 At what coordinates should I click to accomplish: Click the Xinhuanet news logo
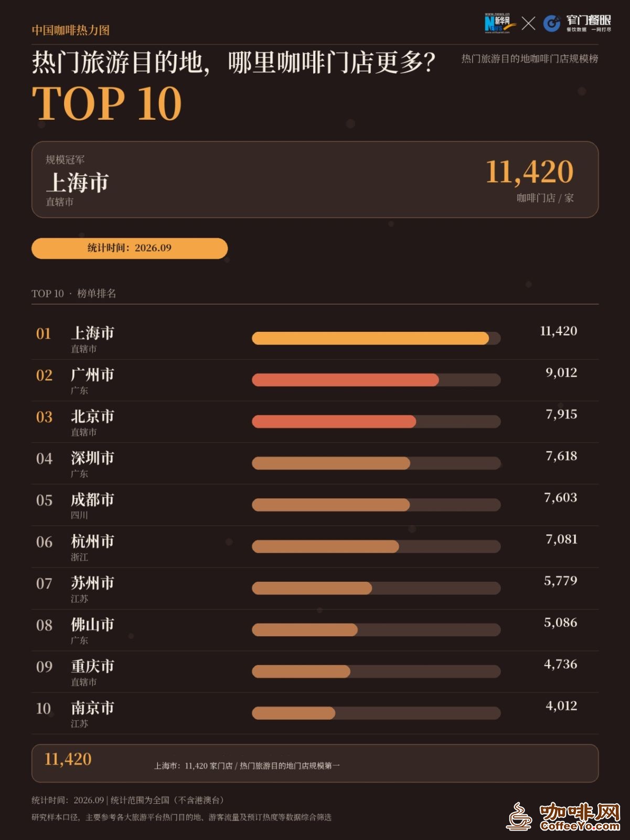(500, 23)
